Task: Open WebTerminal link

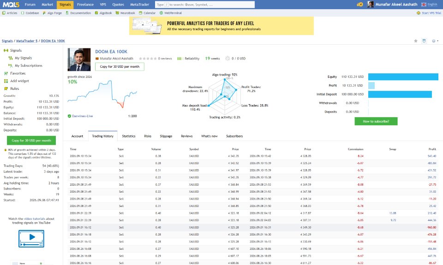Action: pos(171,13)
